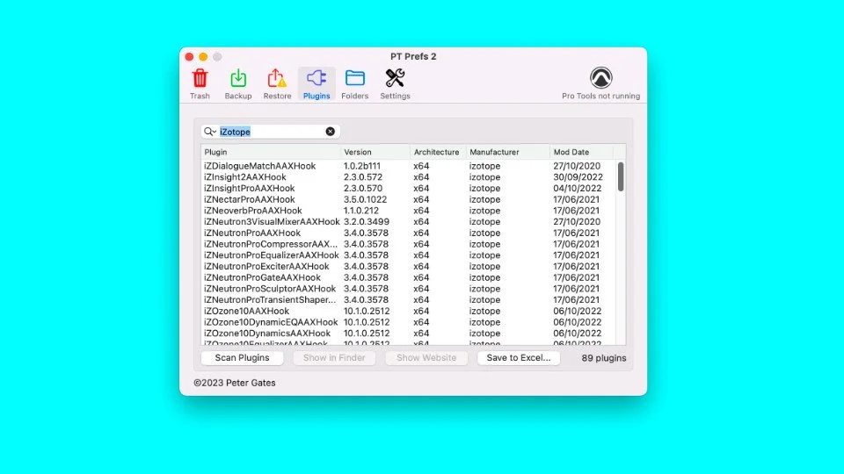This screenshot has width=844, height=474.
Task: Select the iZInsight2AAXHook row
Action: [x=408, y=177]
